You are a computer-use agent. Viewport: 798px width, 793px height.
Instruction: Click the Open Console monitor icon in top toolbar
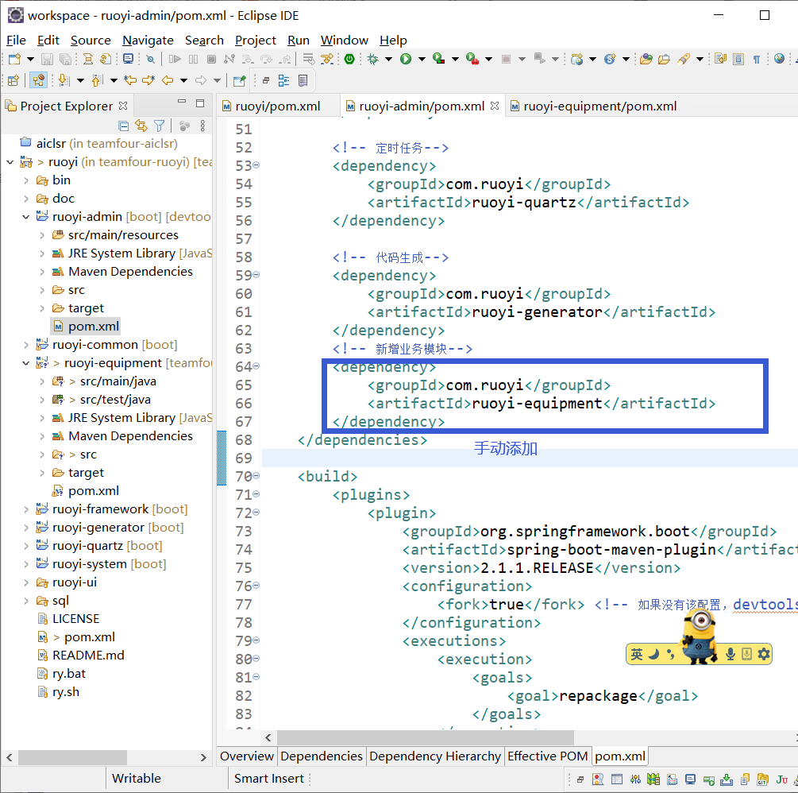click(x=129, y=59)
